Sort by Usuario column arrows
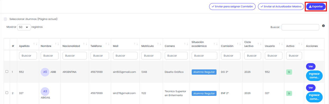This screenshot has height=104, width=329. point(281,44)
